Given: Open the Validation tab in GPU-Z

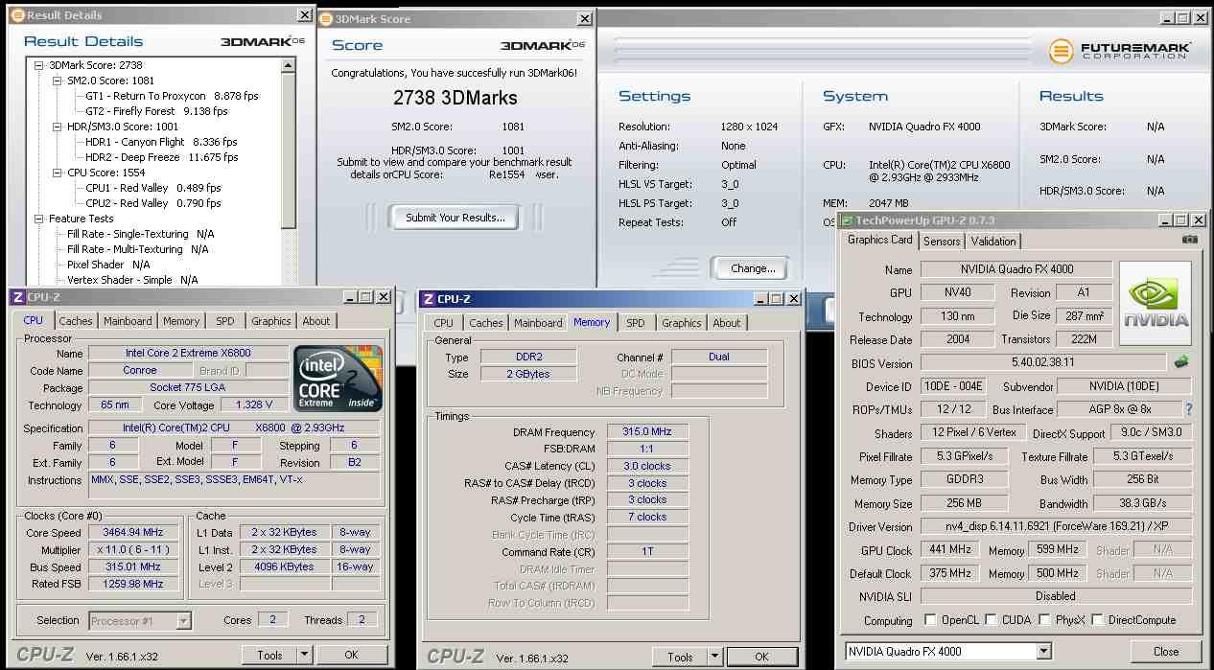Looking at the screenshot, I should (x=992, y=242).
